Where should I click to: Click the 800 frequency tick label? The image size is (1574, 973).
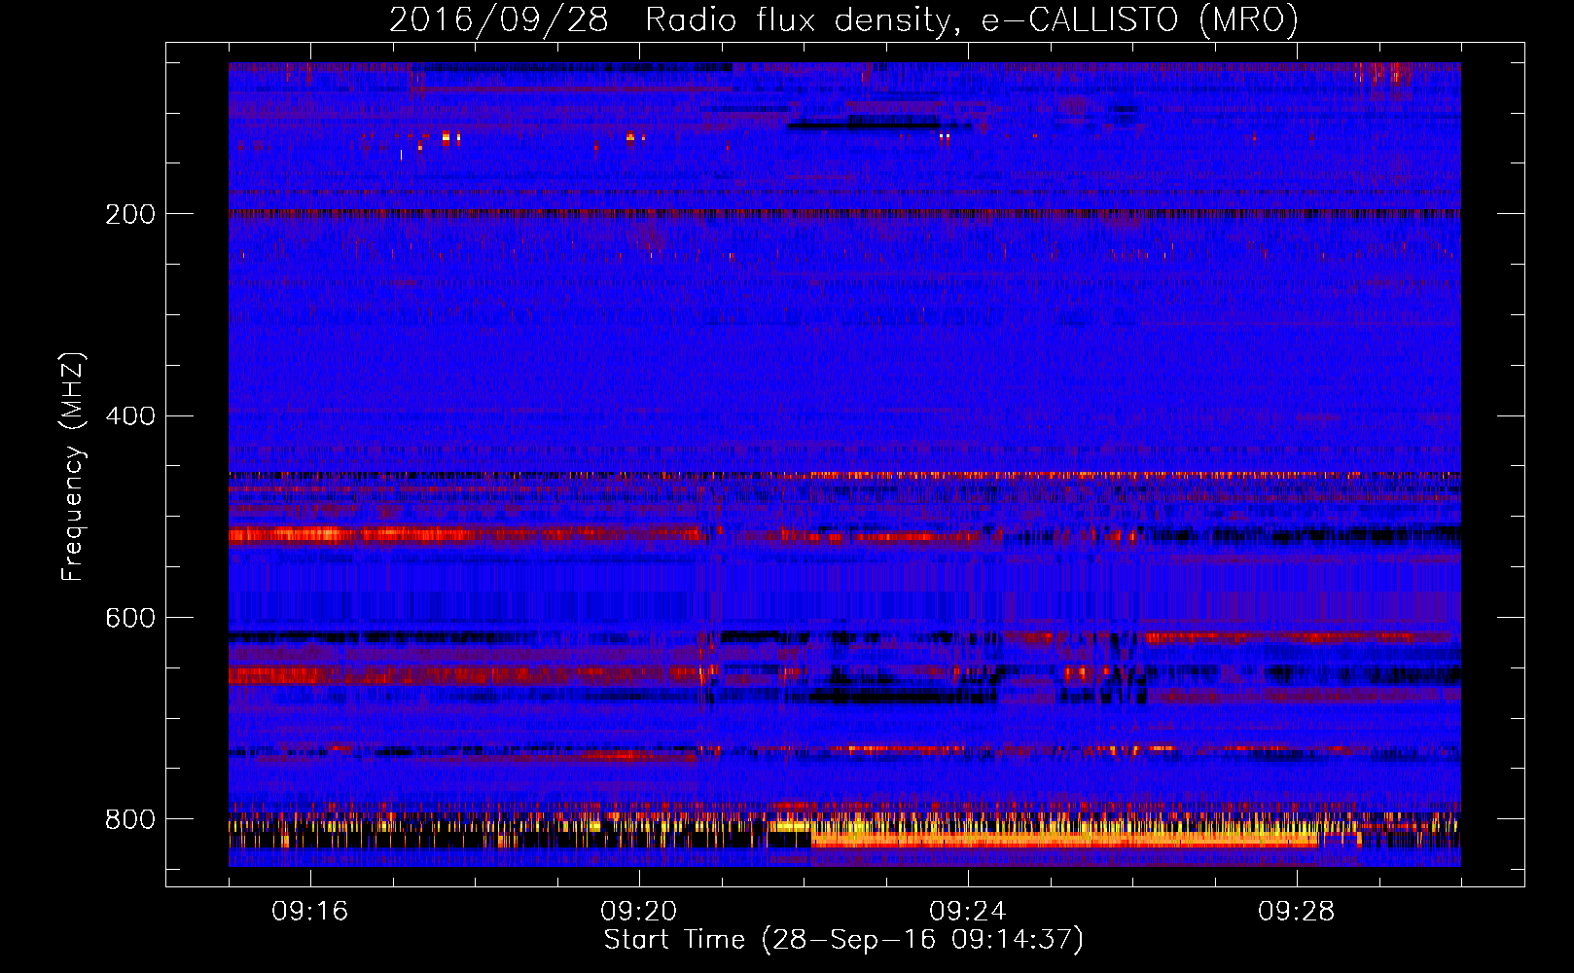[x=130, y=820]
